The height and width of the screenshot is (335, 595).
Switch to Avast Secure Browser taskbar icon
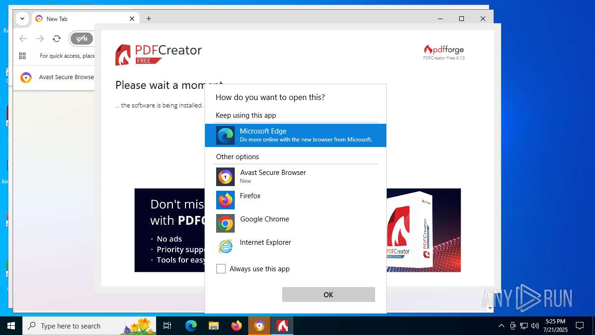click(259, 326)
